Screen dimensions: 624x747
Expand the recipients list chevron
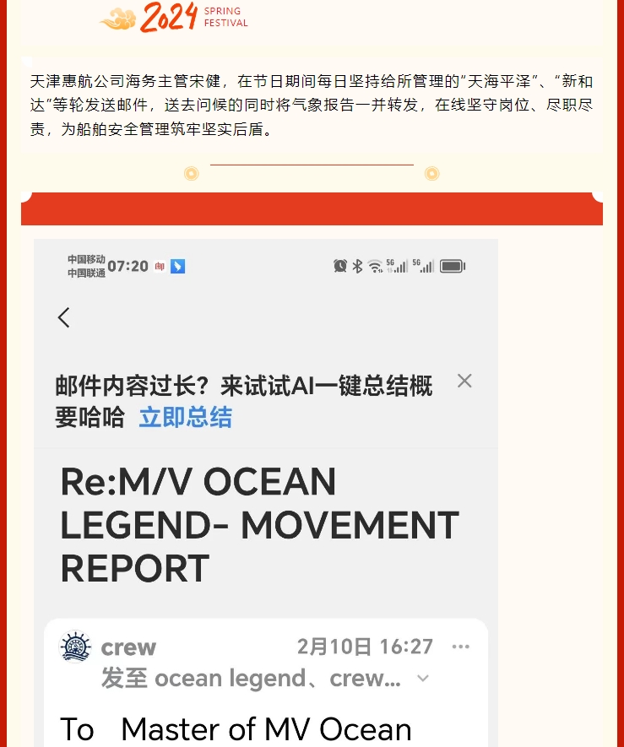(x=423, y=679)
